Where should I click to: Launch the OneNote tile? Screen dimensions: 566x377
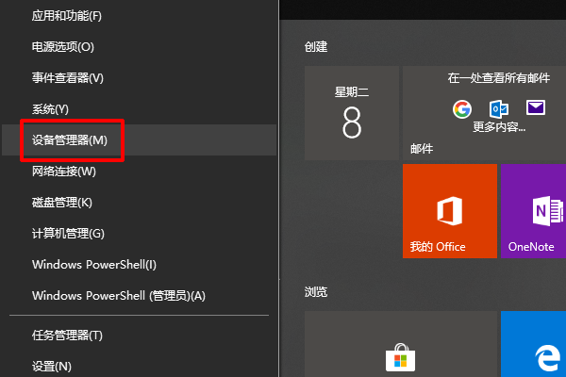point(533,210)
